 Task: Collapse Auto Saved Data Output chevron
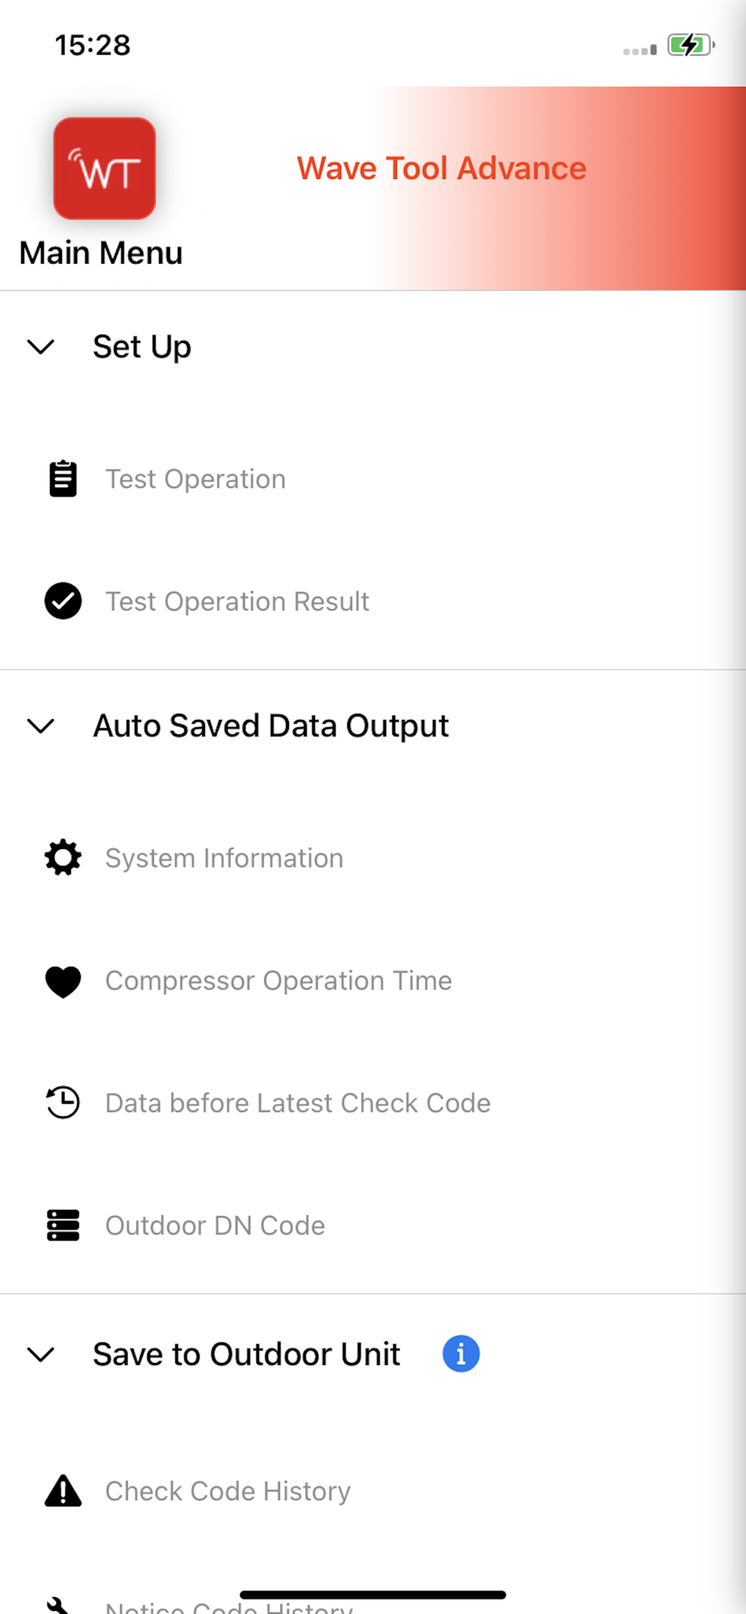[40, 725]
